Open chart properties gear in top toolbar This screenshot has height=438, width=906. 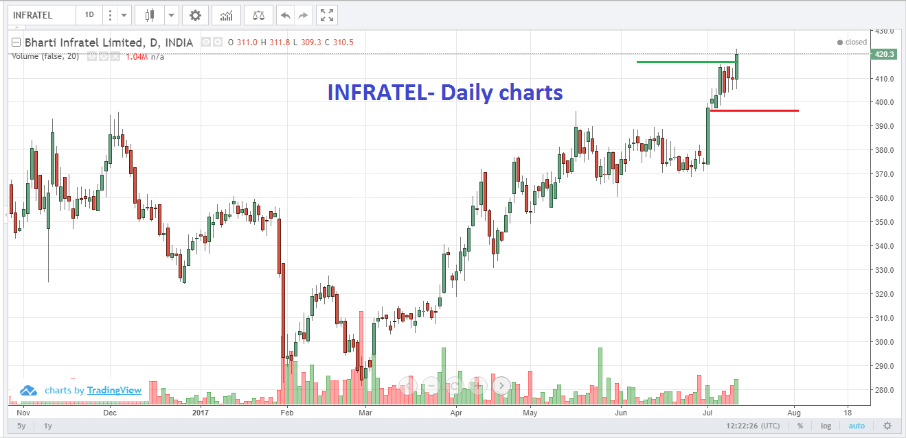[x=195, y=14]
